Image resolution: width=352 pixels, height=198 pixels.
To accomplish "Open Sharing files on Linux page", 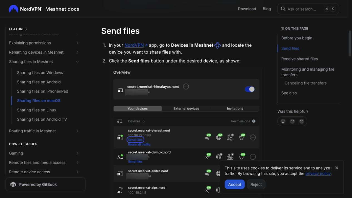I will click(x=36, y=110).
